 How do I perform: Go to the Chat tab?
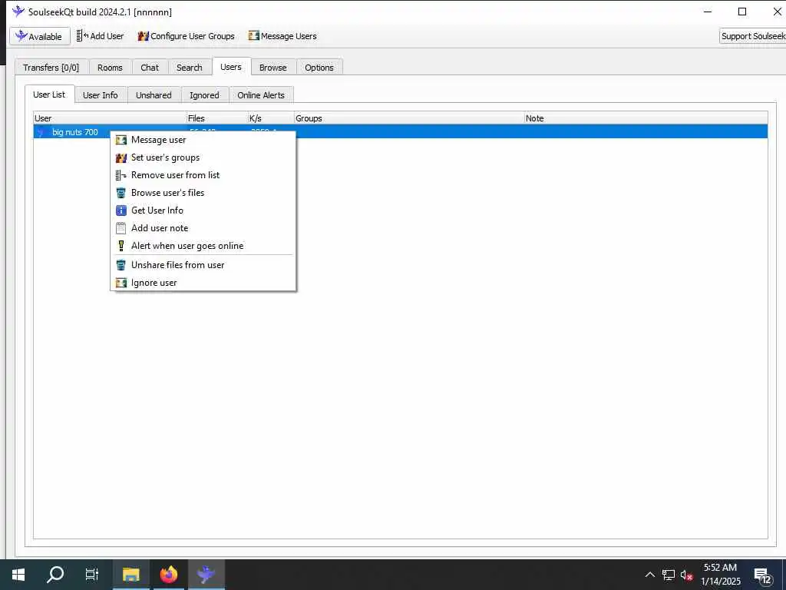(x=150, y=68)
